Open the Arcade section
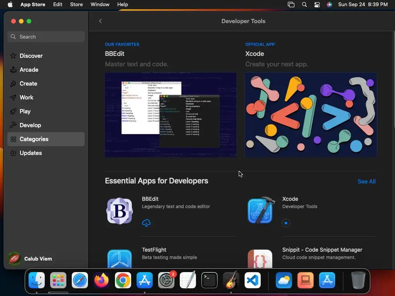This screenshot has width=395, height=296. coord(46,70)
